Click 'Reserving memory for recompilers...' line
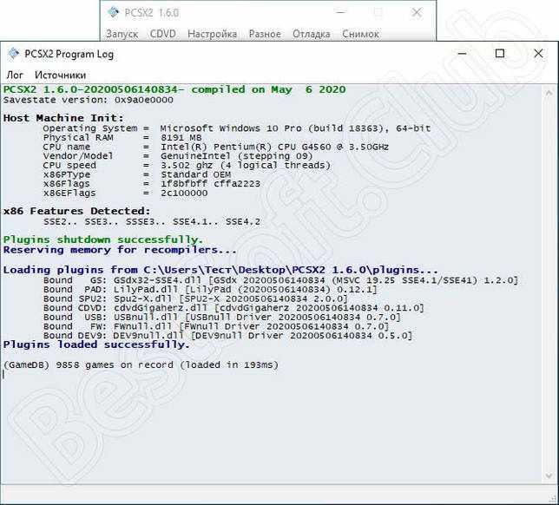 120,250
